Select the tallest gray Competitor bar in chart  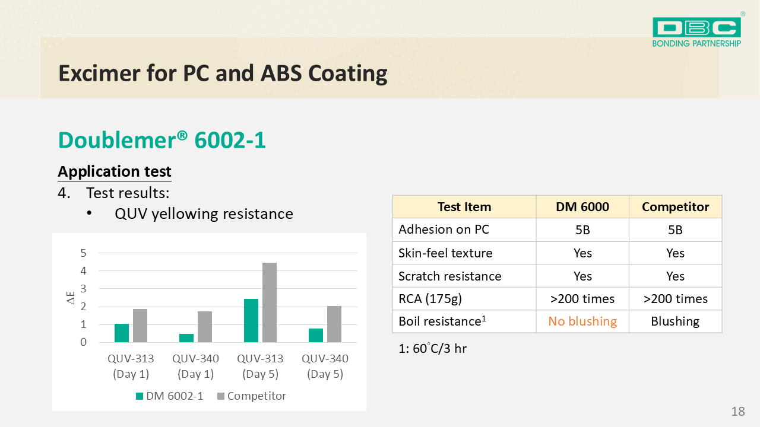(x=270, y=302)
